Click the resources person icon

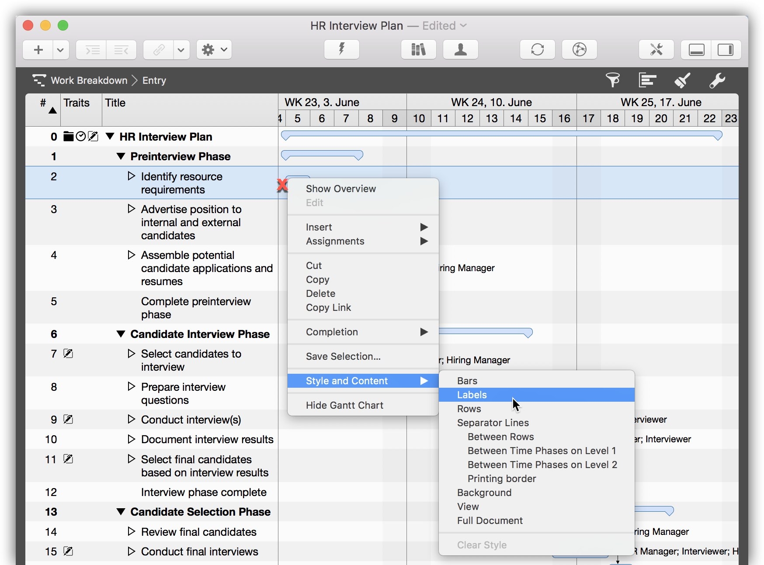pyautogui.click(x=460, y=49)
